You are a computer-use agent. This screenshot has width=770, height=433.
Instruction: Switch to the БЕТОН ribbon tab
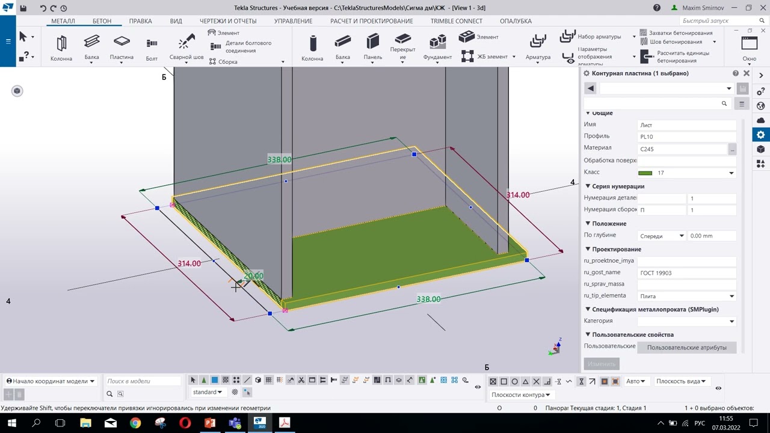(102, 21)
